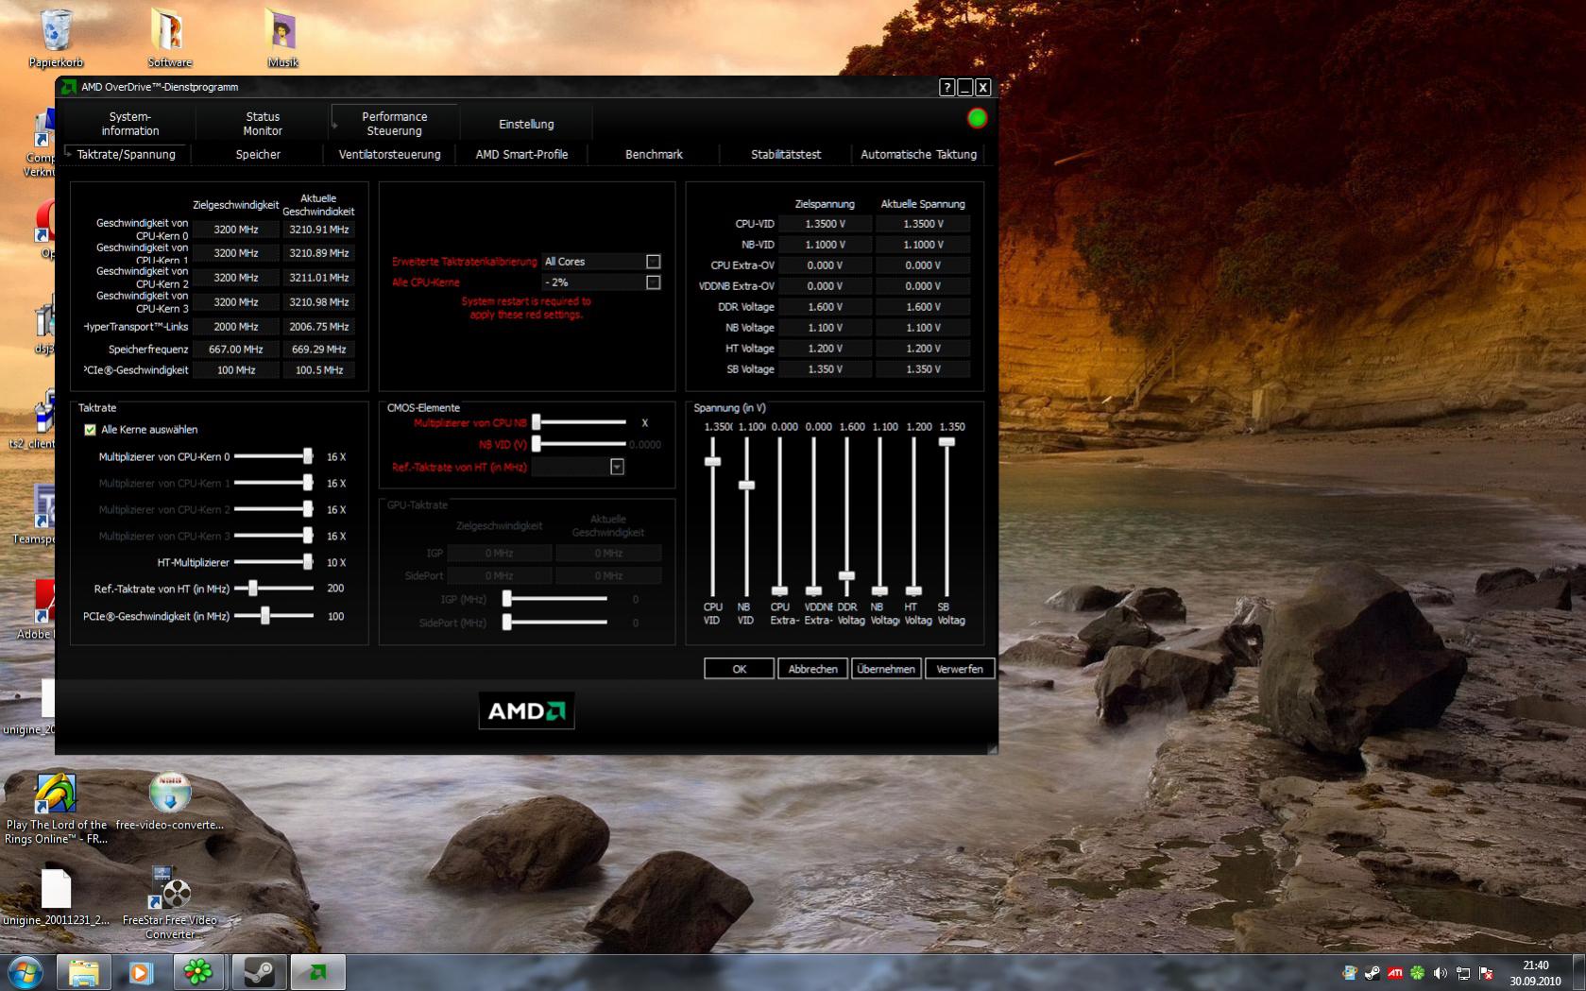Apply settings with Übernehmen
This screenshot has height=991, width=1586.
tap(886, 669)
